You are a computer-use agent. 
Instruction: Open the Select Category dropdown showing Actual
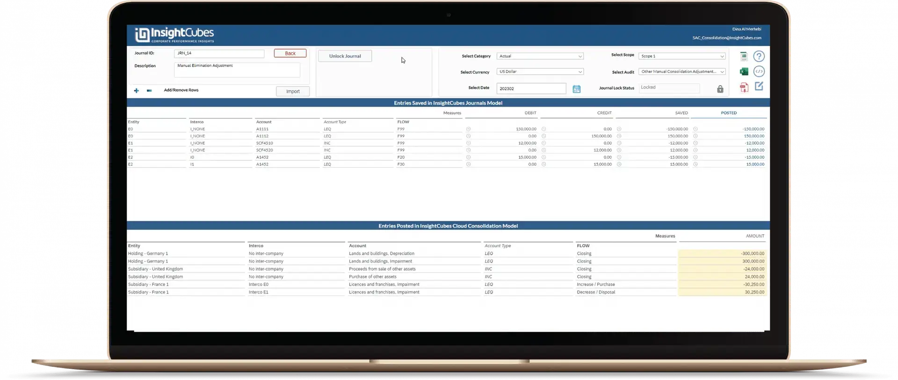[x=540, y=56]
